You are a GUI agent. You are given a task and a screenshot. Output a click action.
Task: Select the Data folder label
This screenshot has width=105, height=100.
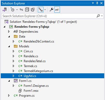pyautogui.click(x=22, y=37)
